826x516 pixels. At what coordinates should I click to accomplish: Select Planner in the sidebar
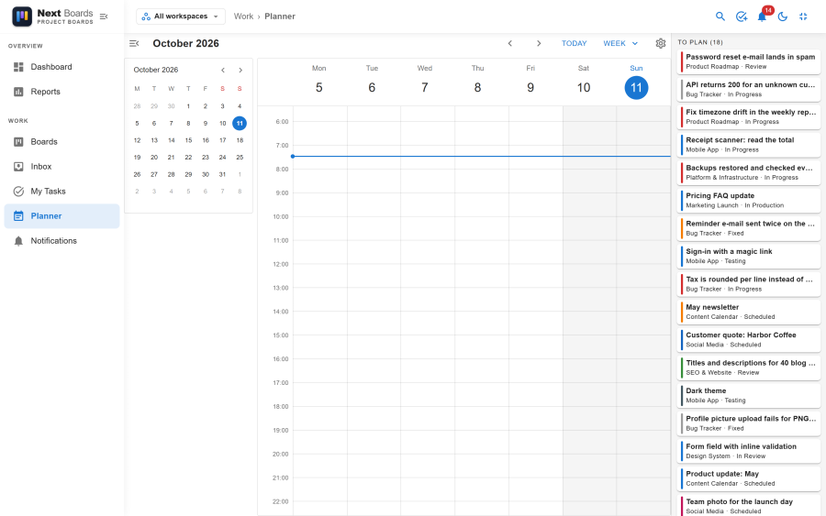62,215
